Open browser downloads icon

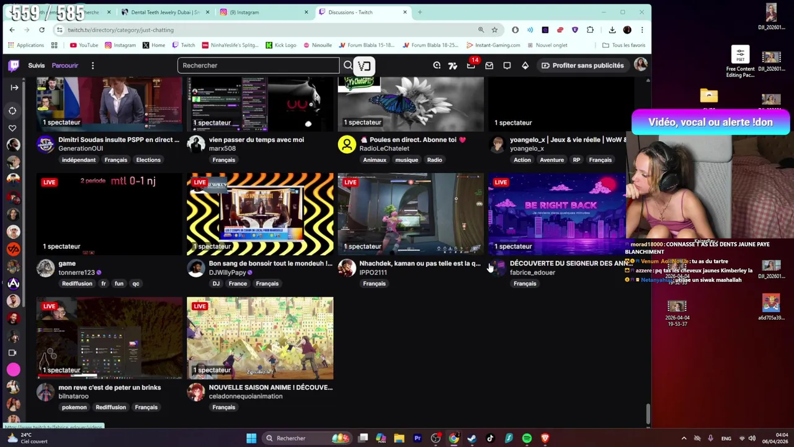tap(612, 30)
